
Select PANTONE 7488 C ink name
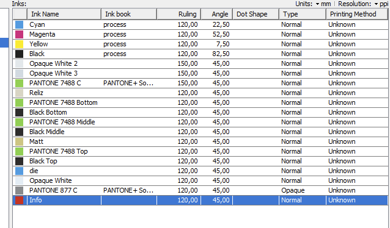point(55,83)
